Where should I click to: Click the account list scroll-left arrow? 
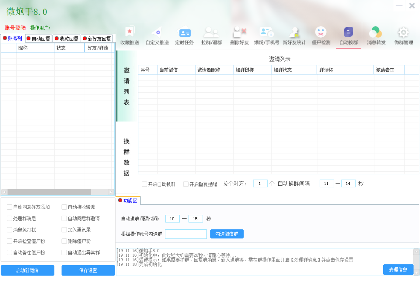point(4,192)
